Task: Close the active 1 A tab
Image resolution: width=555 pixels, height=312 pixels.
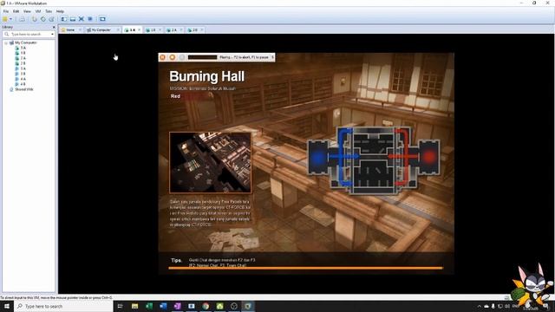Action: [x=139, y=30]
